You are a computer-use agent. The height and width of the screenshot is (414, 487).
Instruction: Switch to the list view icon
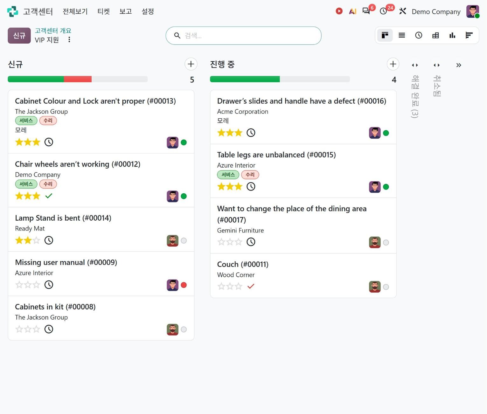[x=402, y=35]
